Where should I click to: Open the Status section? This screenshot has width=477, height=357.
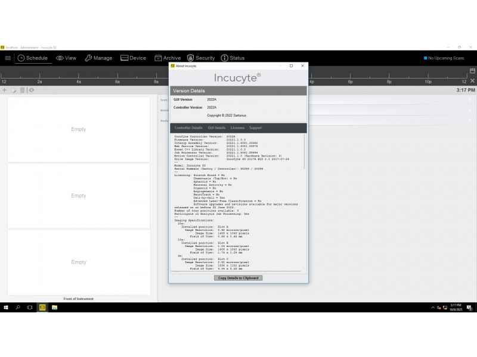[233, 58]
